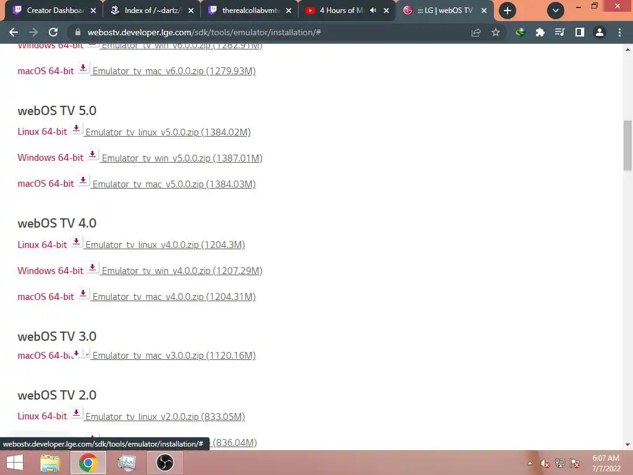The height and width of the screenshot is (475, 633).
Task: Click the address bar URL
Action: (204, 32)
